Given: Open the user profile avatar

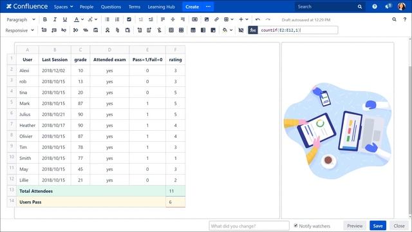Looking at the screenshot, I should [x=402, y=6].
